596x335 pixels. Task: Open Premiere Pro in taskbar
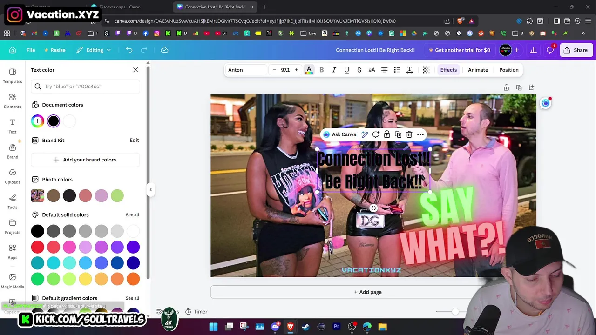pos(336,327)
